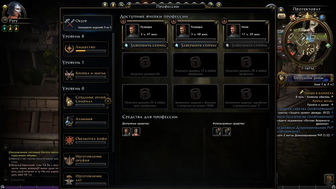Open the blue gem icon beside minimap
Viewport: 336px width, 189px height.
point(322,18)
